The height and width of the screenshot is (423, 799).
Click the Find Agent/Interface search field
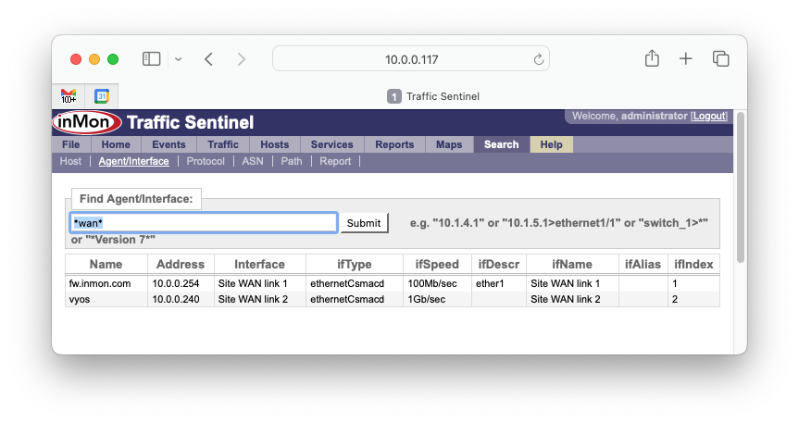point(204,223)
